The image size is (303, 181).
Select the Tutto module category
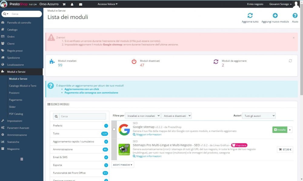point(79,133)
